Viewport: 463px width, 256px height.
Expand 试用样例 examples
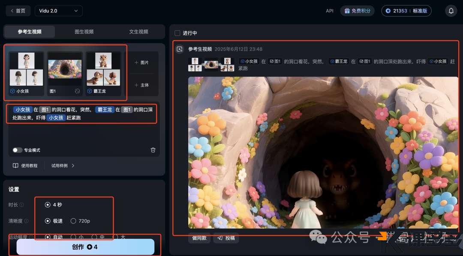click(x=63, y=166)
